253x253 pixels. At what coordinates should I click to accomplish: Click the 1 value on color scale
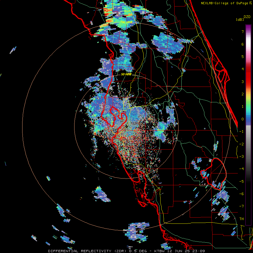tap(243, 107)
